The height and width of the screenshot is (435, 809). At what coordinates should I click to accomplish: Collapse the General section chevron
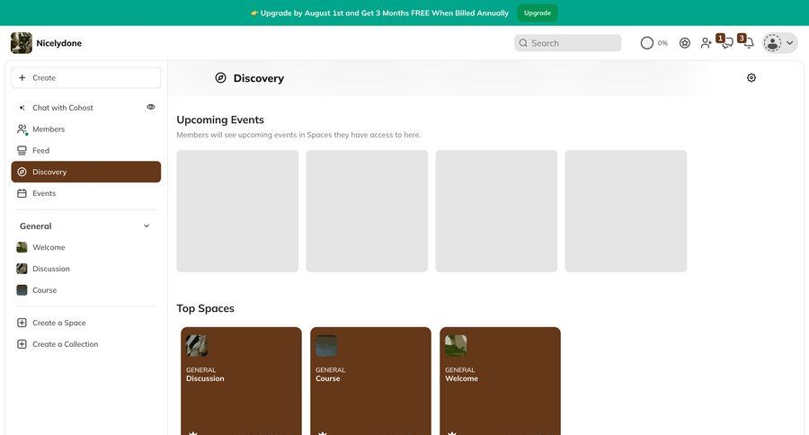pos(147,226)
